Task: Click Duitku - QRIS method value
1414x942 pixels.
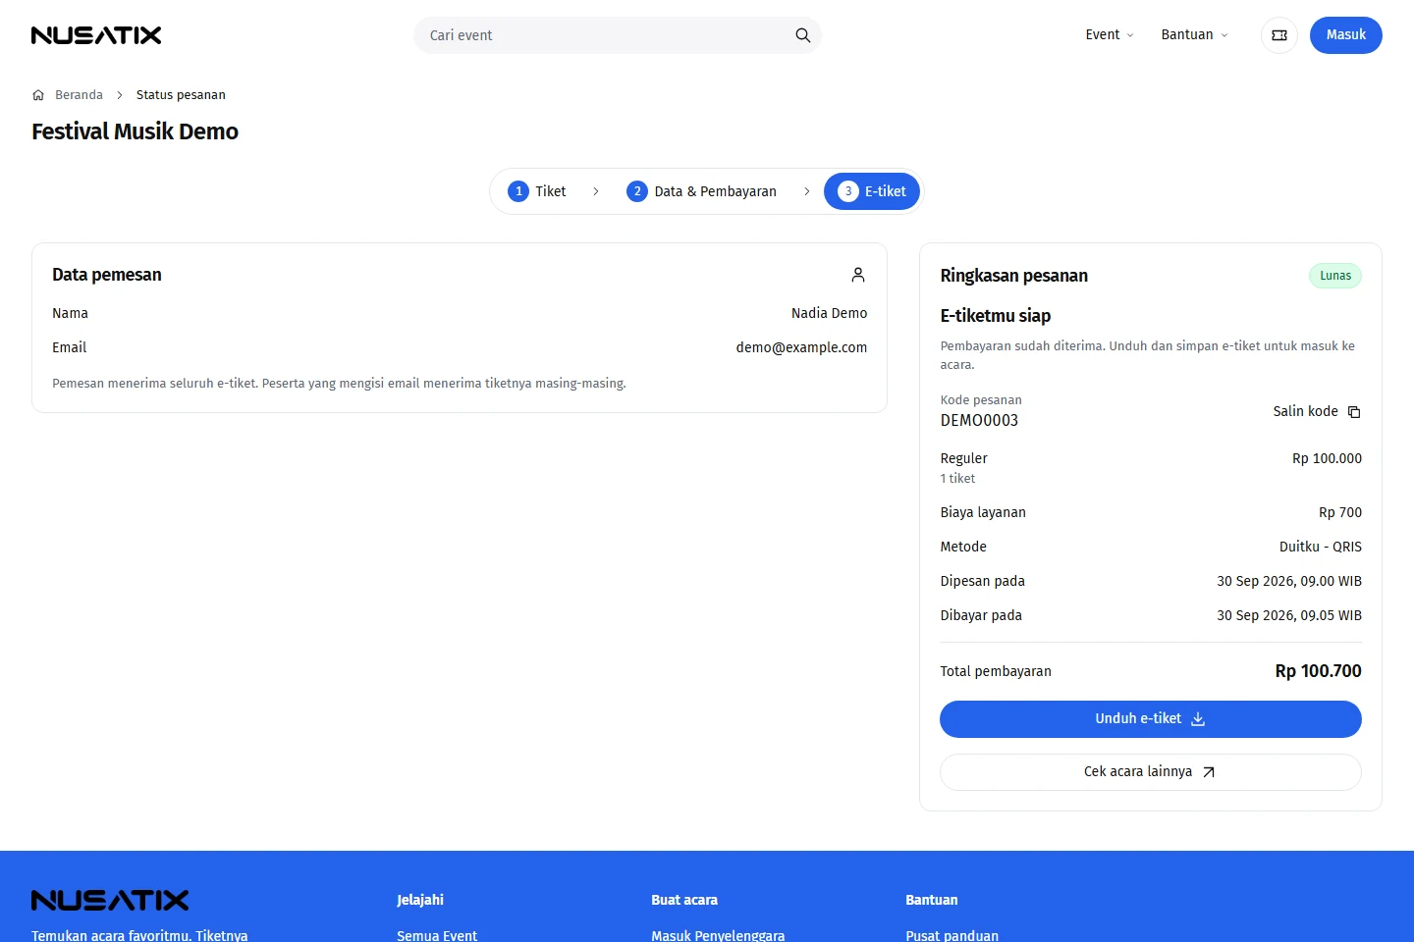Action: [x=1320, y=547]
